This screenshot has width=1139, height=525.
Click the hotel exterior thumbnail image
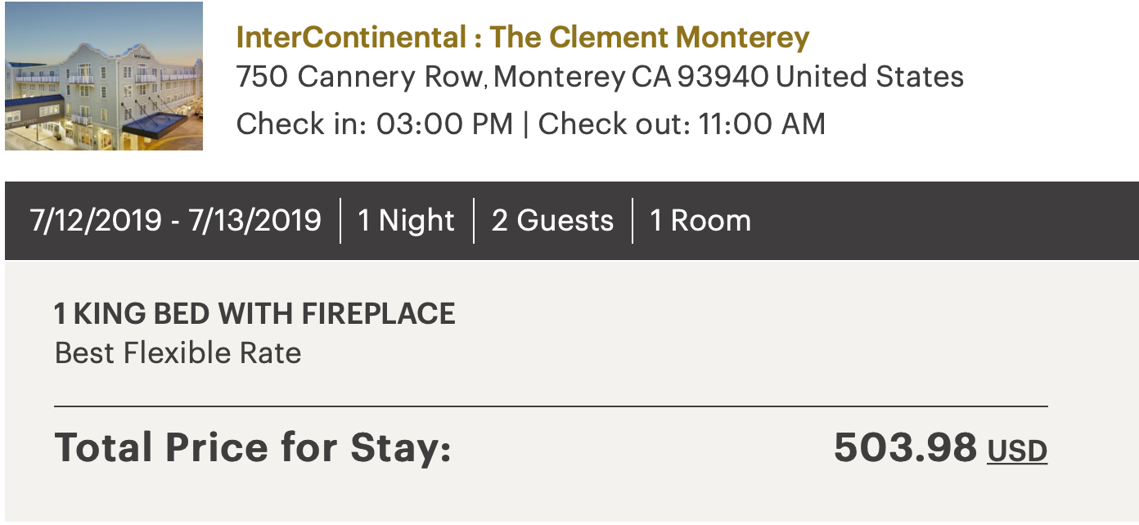pos(104,76)
